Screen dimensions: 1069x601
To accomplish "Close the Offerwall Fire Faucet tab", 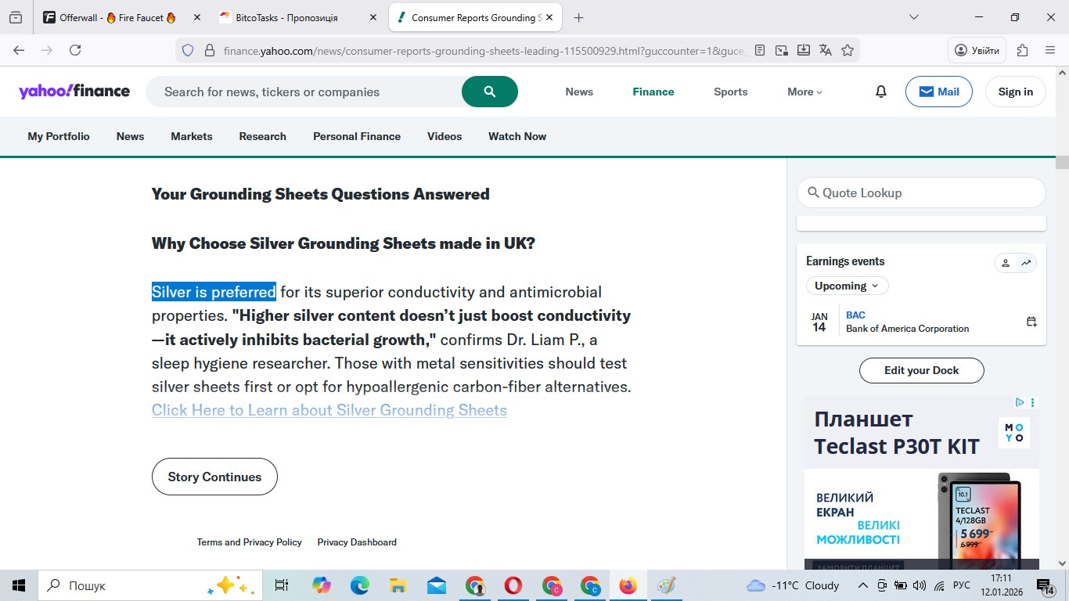I will click(196, 17).
